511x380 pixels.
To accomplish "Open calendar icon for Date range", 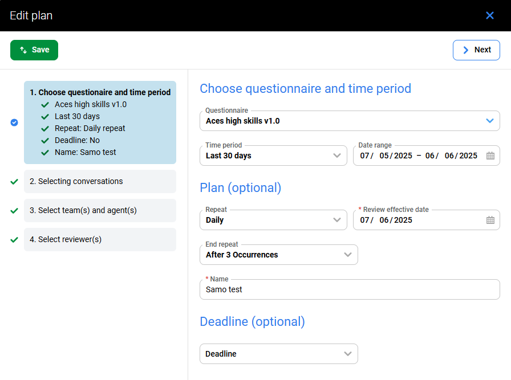I will 490,156.
